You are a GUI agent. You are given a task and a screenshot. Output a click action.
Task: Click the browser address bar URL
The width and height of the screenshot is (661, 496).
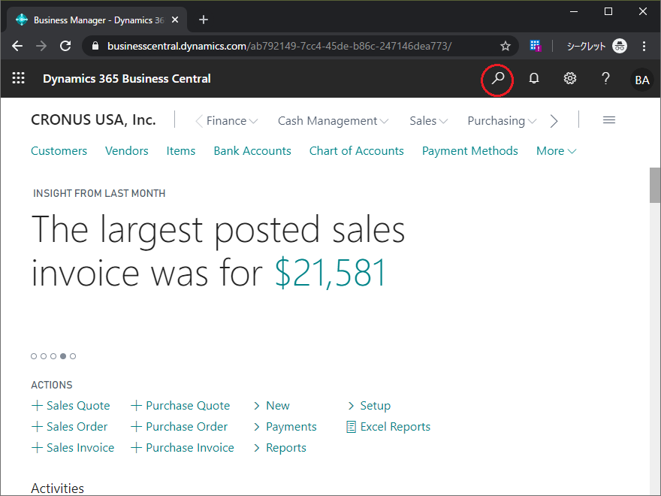(279, 46)
